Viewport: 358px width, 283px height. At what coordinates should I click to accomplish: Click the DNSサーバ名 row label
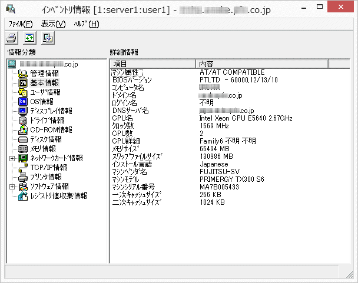130,111
